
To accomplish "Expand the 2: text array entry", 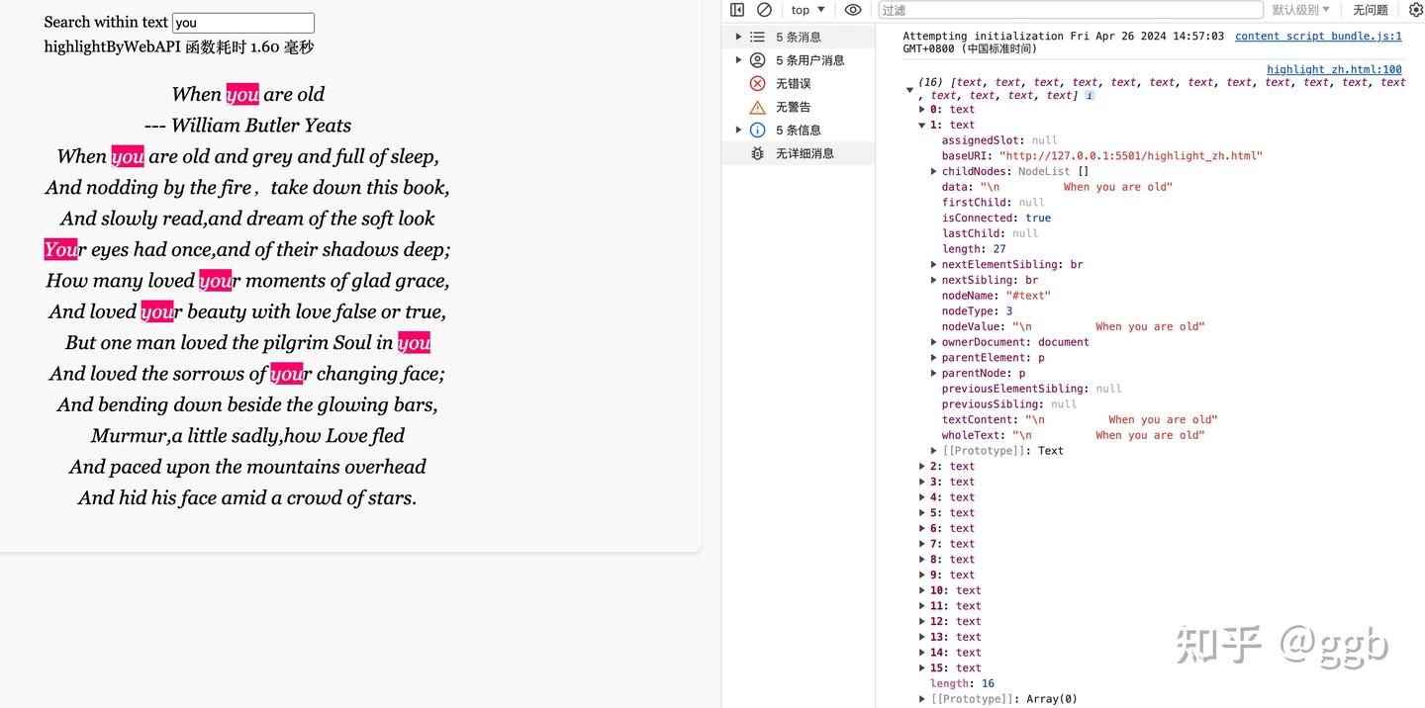I will pyautogui.click(x=921, y=466).
